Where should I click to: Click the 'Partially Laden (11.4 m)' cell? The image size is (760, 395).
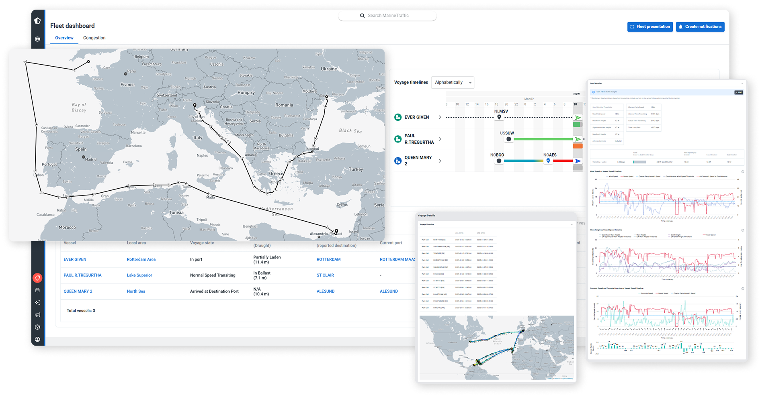267,260
